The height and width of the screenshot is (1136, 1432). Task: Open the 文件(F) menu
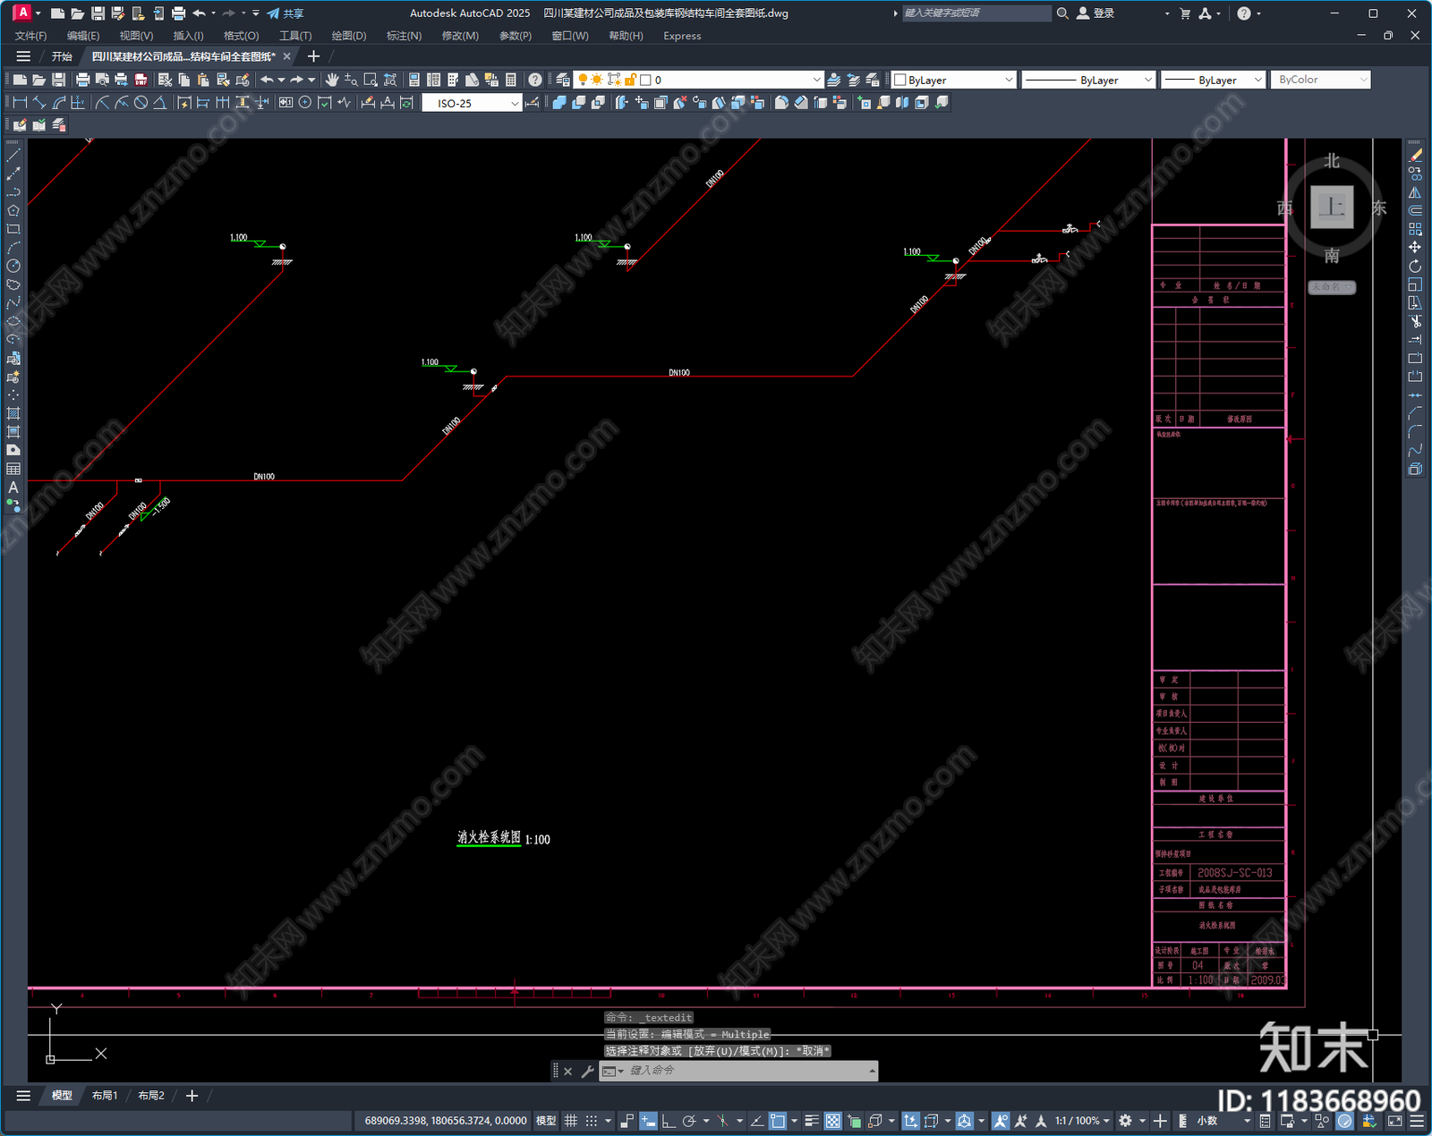(x=31, y=36)
